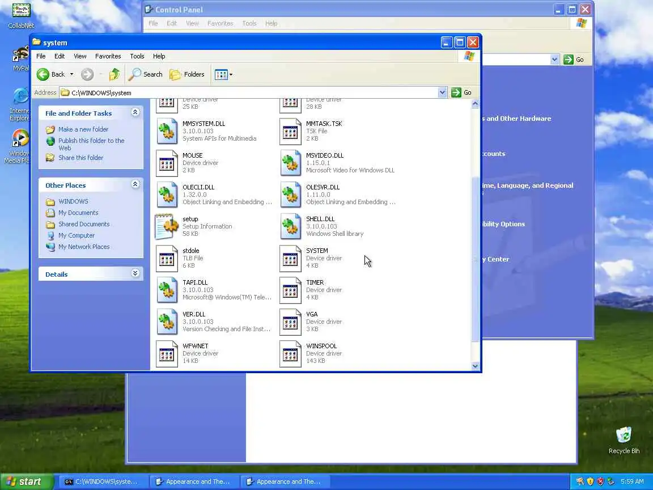Open Shared Documents in Other Places

pos(84,224)
